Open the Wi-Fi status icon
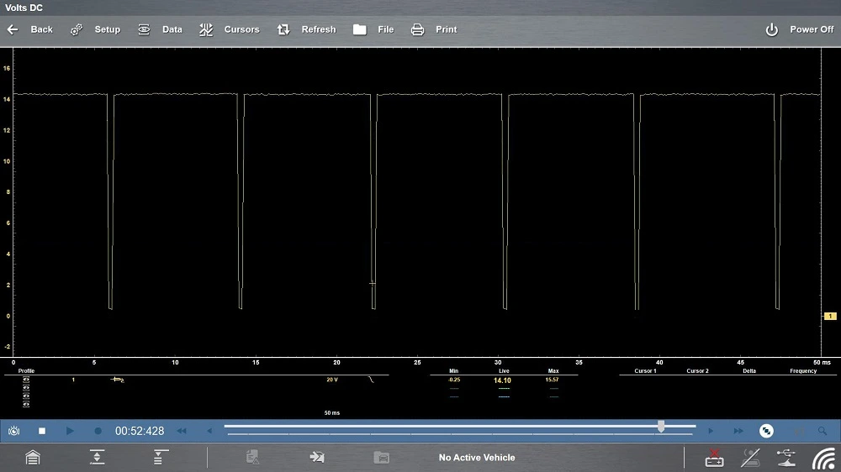 [822, 458]
